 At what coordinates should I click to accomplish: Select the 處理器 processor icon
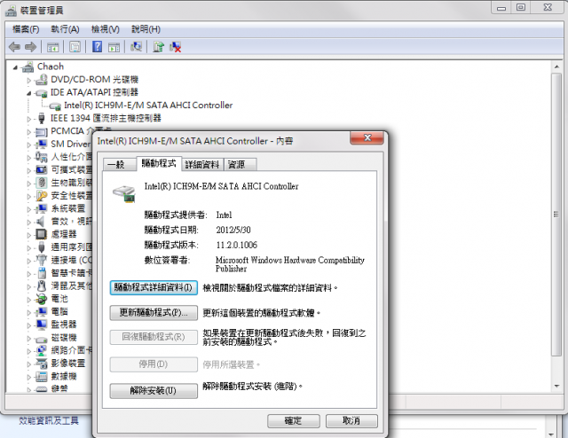pyautogui.click(x=42, y=234)
